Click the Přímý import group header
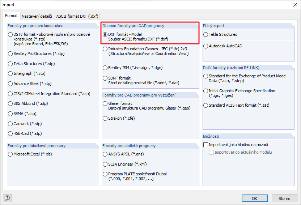 [213, 26]
